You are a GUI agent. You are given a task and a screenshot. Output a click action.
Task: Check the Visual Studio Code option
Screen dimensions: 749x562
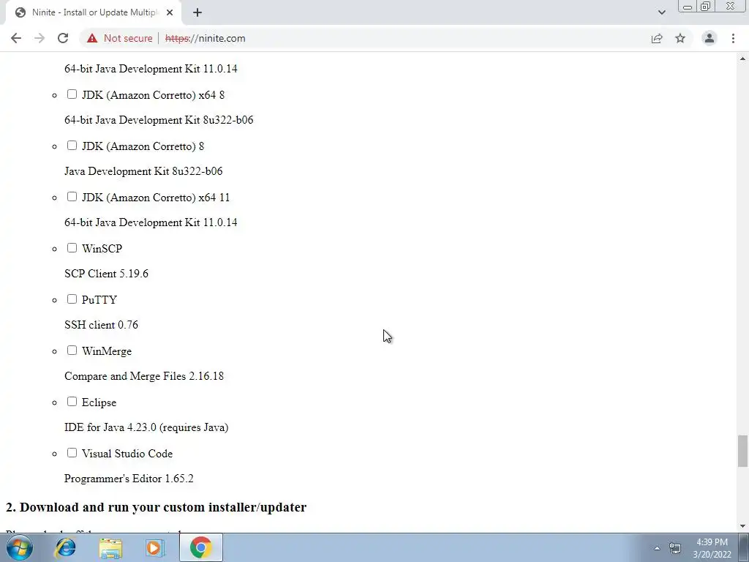pos(72,452)
